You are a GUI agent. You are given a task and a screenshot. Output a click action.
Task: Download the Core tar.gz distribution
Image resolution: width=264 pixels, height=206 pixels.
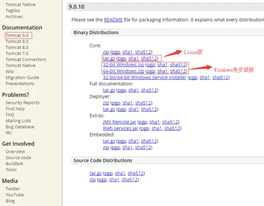(109, 58)
